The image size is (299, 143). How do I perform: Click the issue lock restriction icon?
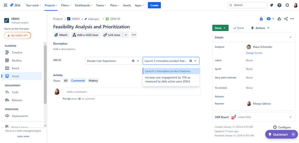coord(261,19)
